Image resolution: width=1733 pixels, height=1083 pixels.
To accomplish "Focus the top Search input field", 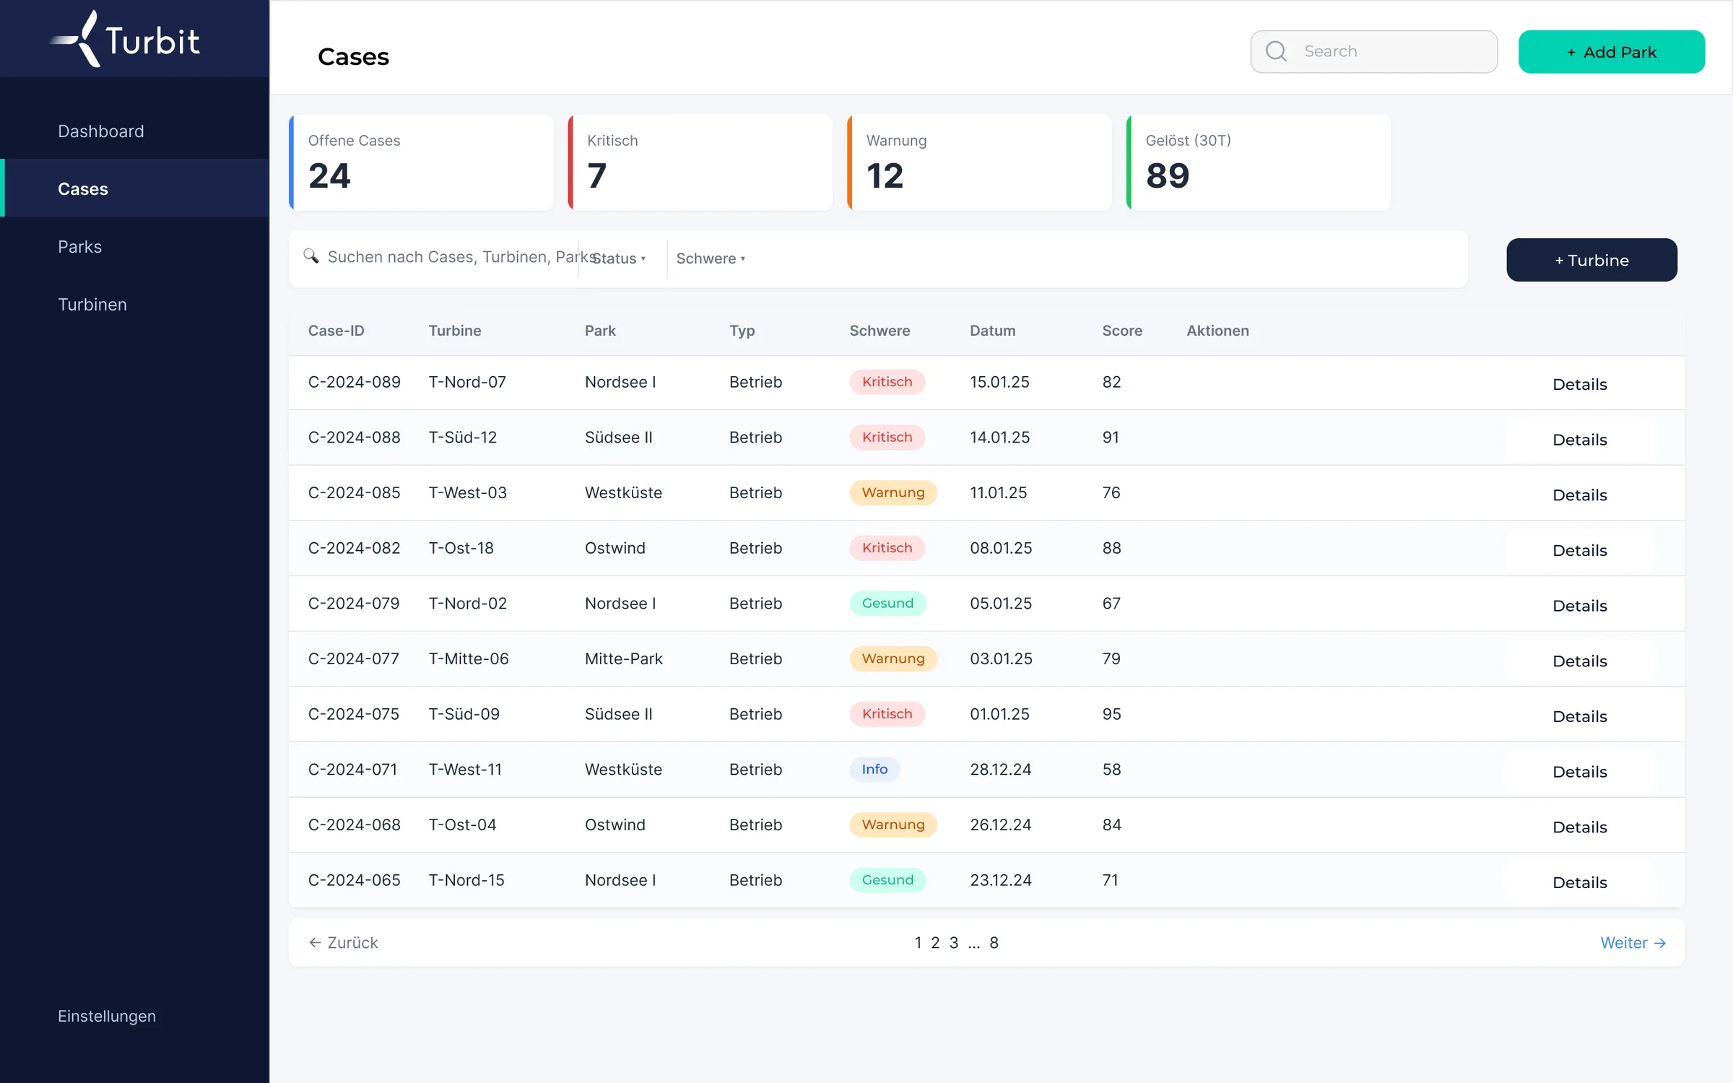I will pos(1373,51).
